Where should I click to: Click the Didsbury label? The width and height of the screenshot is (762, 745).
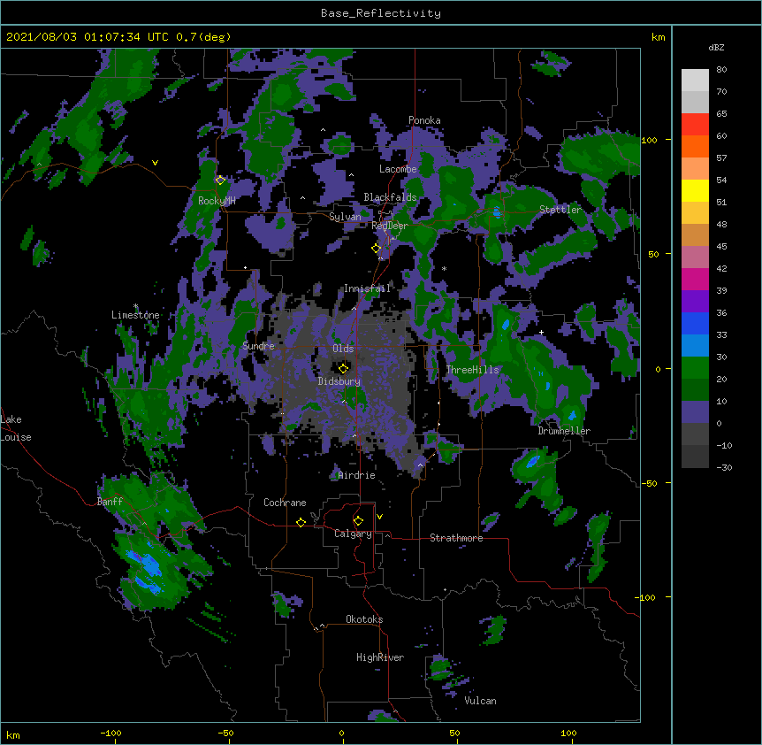pos(339,381)
